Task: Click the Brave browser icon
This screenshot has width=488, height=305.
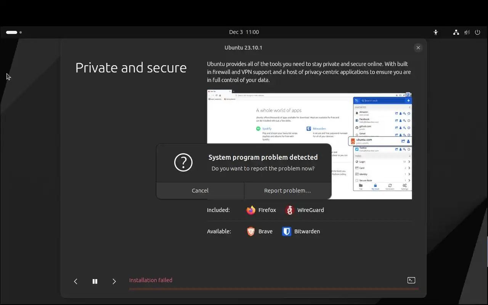Action: (251, 231)
